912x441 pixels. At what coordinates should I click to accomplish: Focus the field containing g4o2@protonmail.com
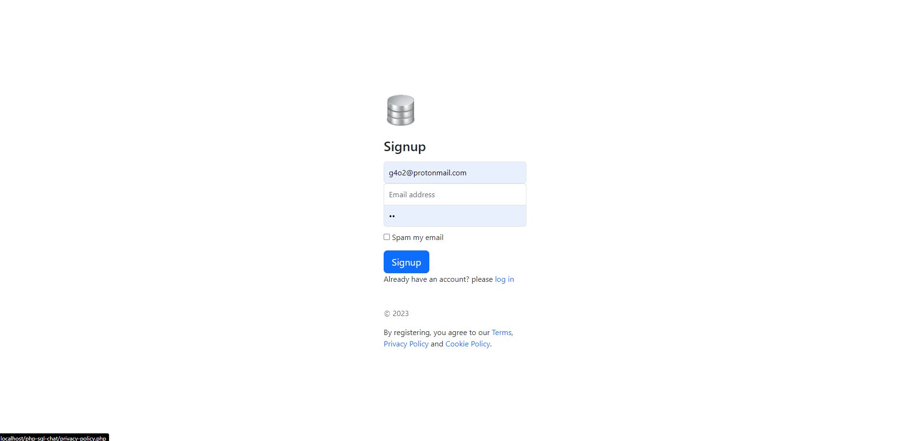(x=455, y=173)
